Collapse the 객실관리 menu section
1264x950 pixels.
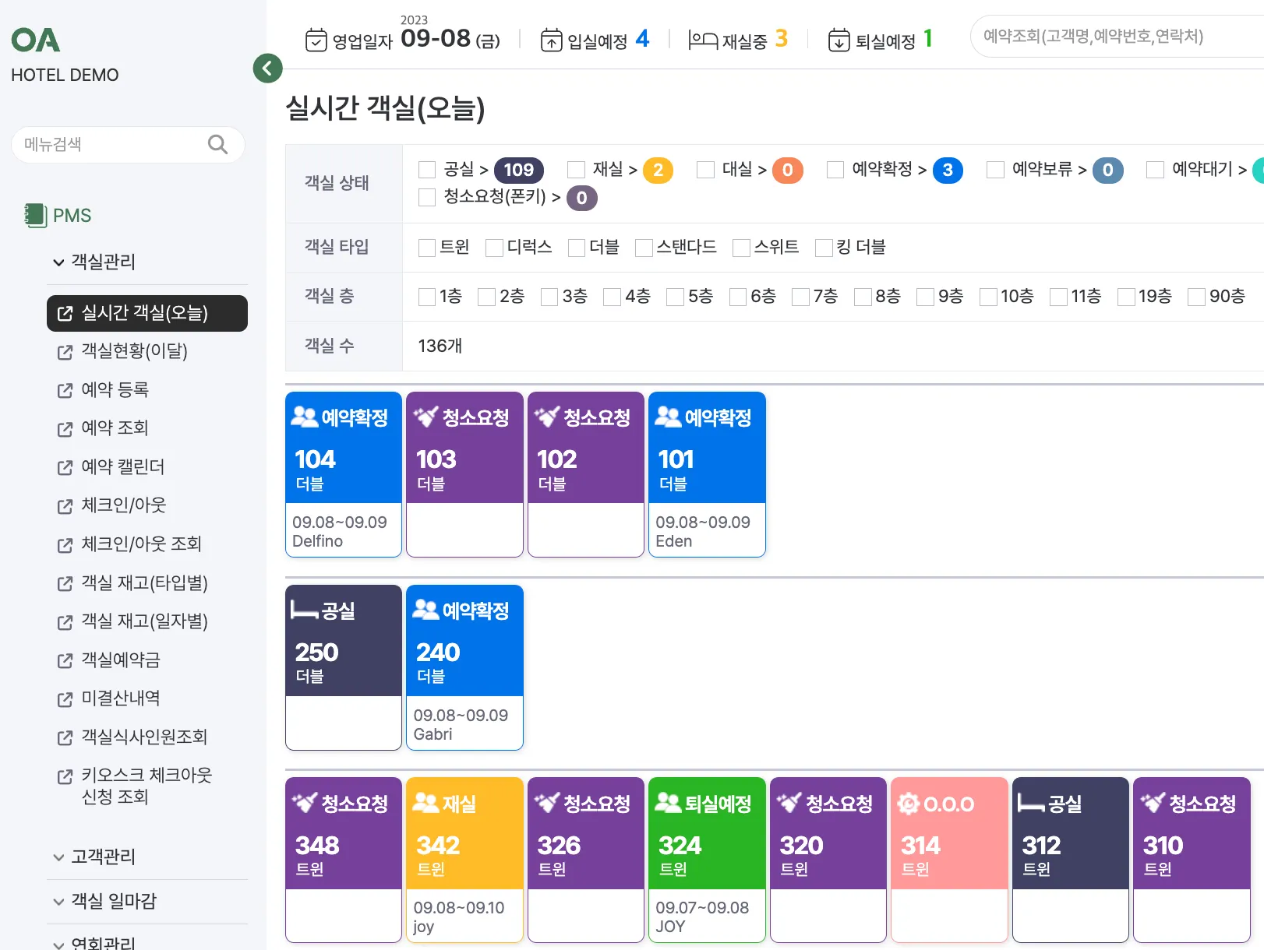click(x=58, y=262)
